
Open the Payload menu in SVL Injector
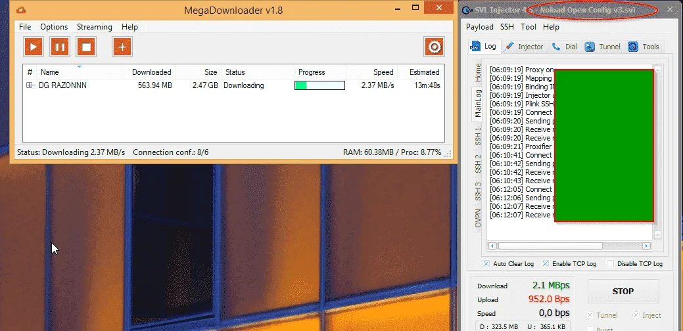480,27
